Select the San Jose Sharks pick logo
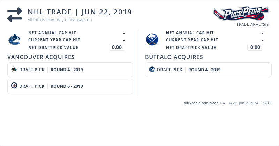Image resolution: width=279 pixels, height=146 pixels. point(14,70)
